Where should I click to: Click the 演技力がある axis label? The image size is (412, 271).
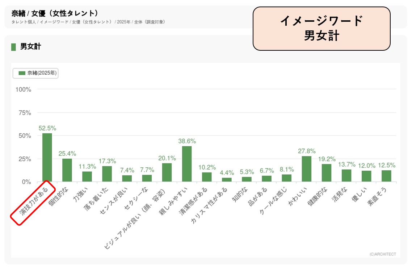pos(33,203)
